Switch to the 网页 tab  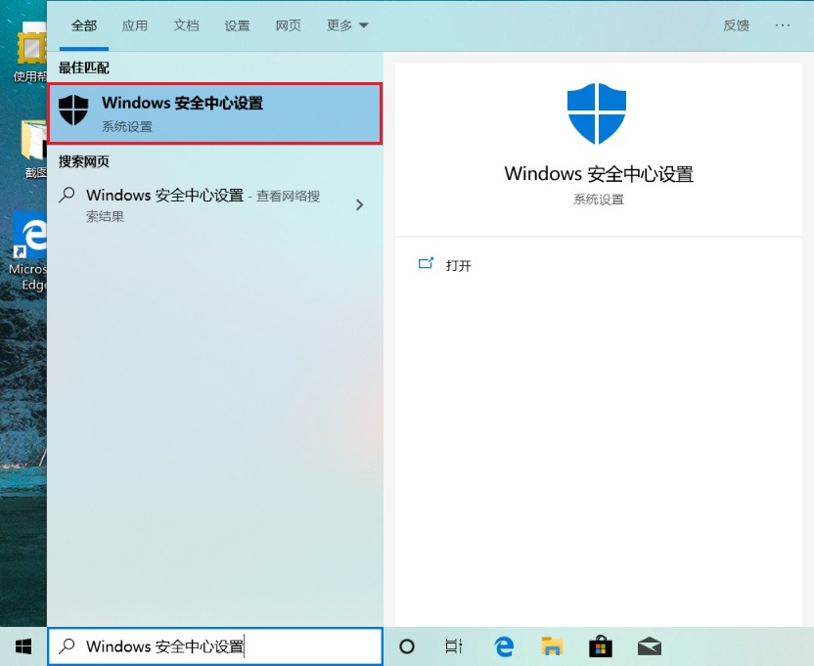tap(289, 25)
